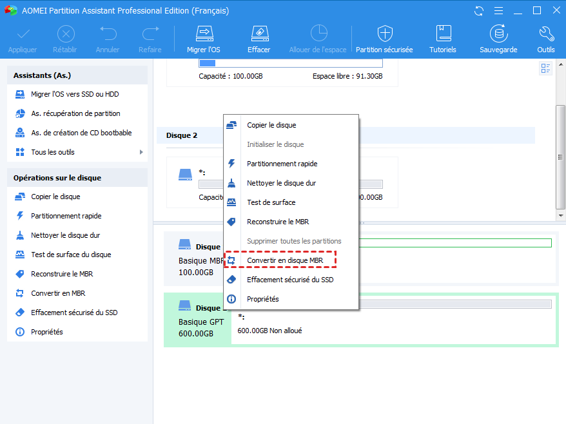This screenshot has height=424, width=566.
Task: Click the Annuler undo arrow
Action: pyautogui.click(x=108, y=34)
